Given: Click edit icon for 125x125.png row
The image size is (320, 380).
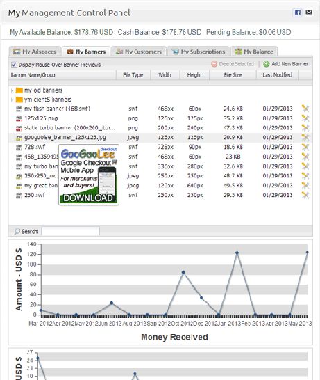Looking at the screenshot, I should (x=305, y=118).
